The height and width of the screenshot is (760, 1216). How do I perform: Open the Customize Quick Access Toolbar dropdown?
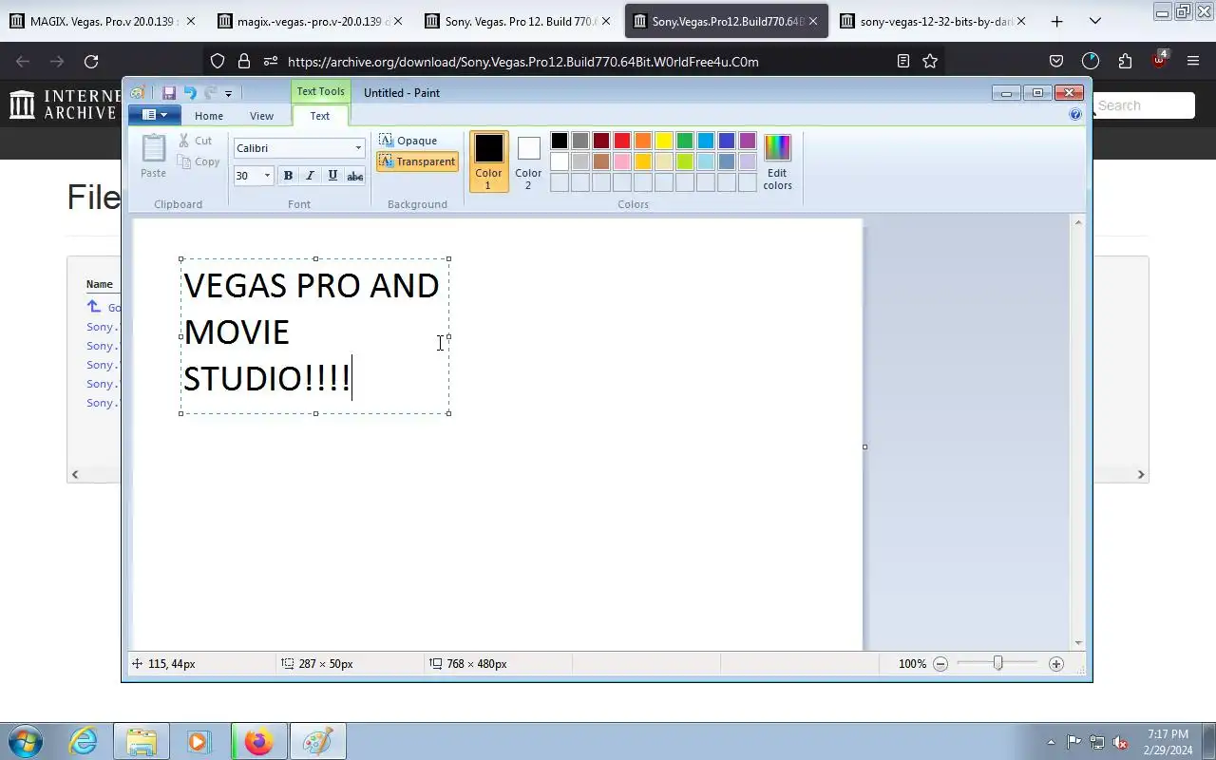point(228,93)
